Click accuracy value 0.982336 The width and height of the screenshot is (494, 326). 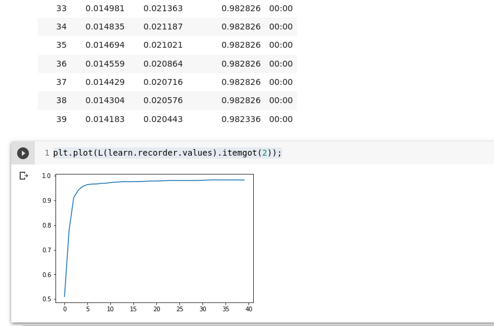click(241, 119)
